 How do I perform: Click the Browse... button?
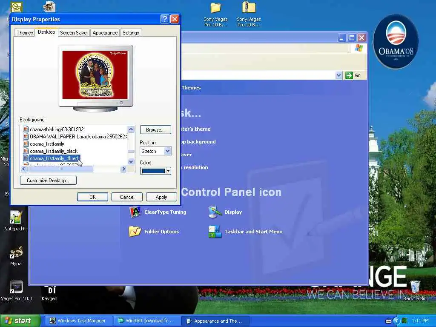(x=155, y=130)
